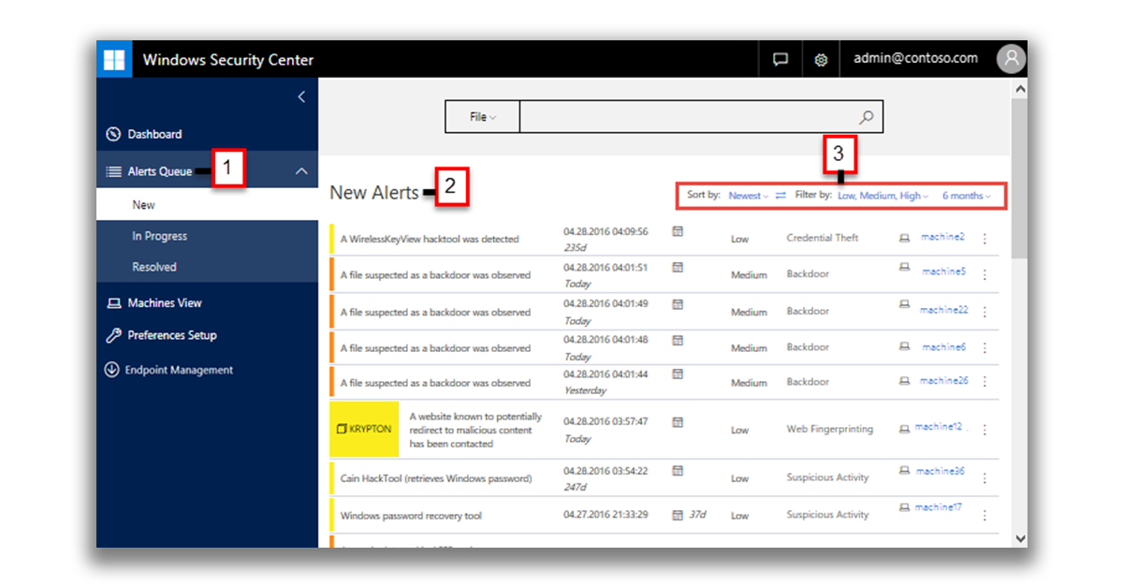The width and height of the screenshot is (1123, 587).
Task: Toggle the sort order arrows
Action: (x=780, y=196)
